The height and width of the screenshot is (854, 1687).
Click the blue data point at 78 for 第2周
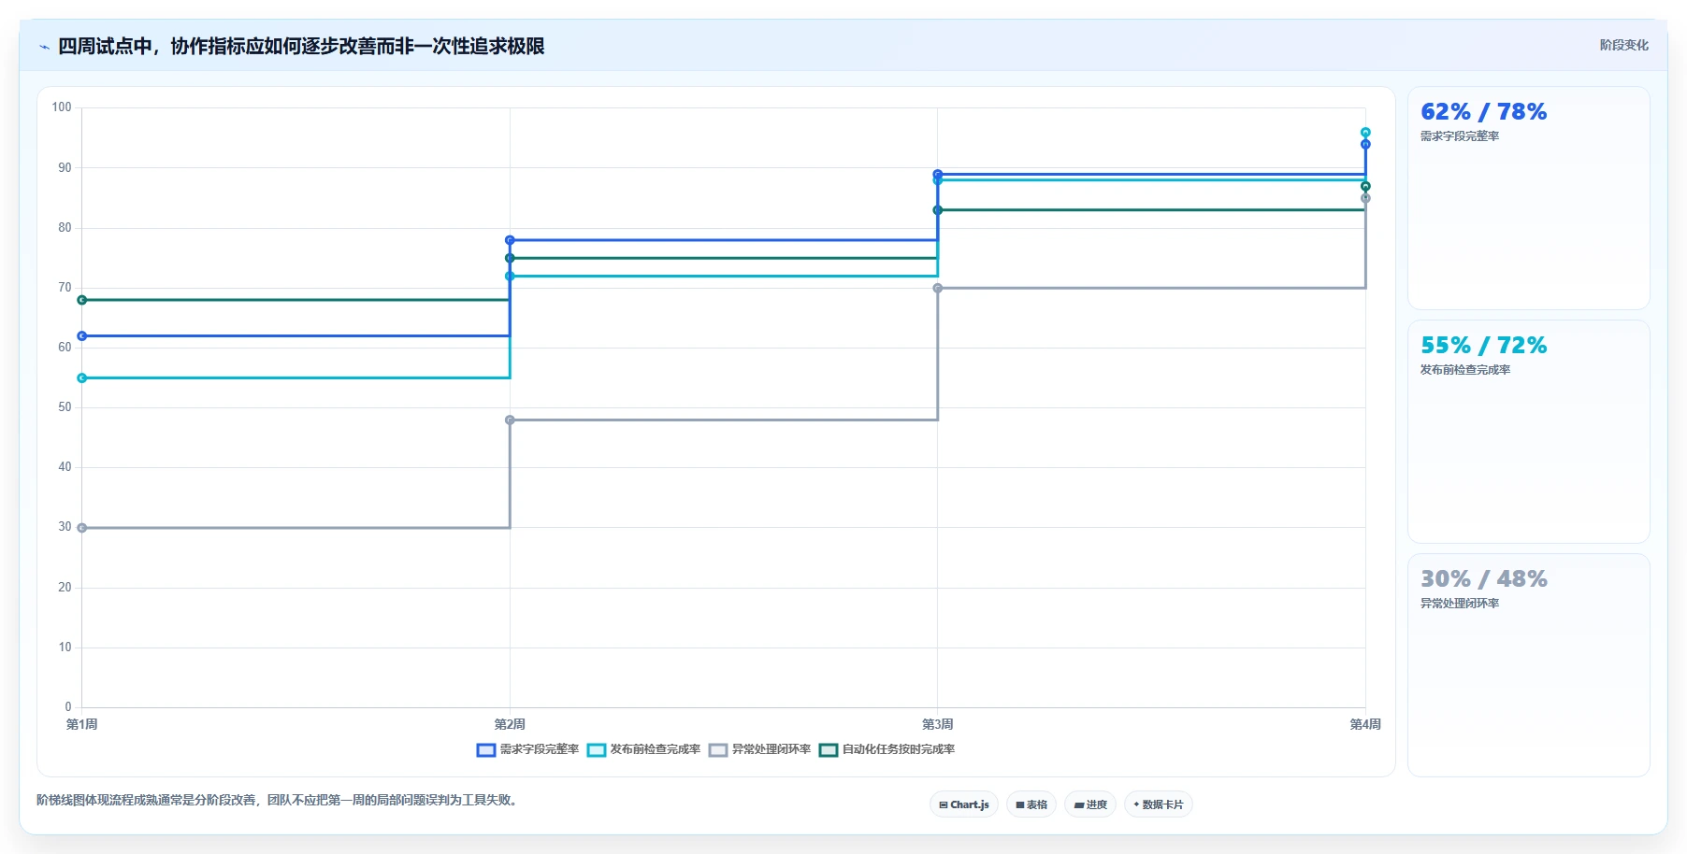510,240
